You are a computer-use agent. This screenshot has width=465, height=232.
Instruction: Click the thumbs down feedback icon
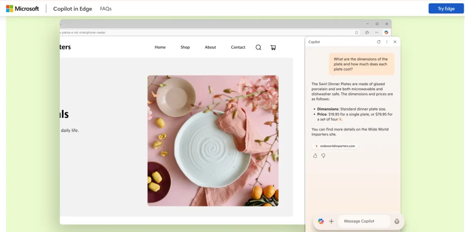tap(323, 156)
